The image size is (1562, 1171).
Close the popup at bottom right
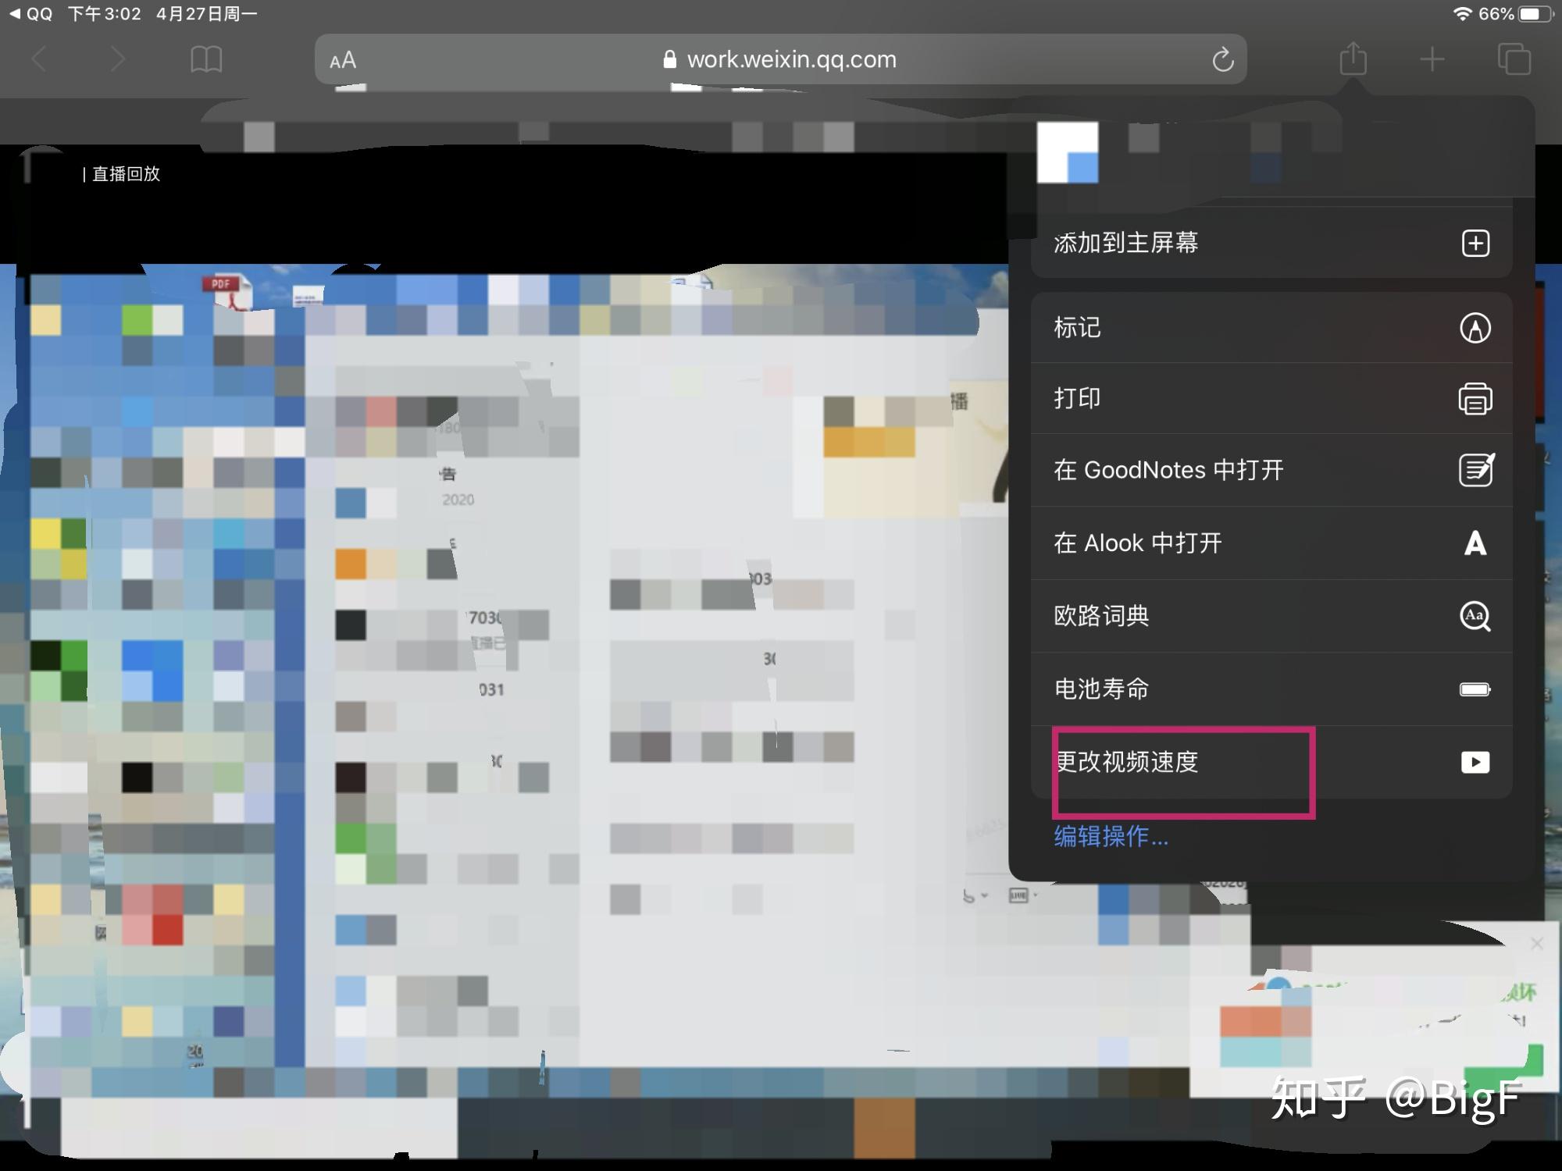[x=1536, y=944]
